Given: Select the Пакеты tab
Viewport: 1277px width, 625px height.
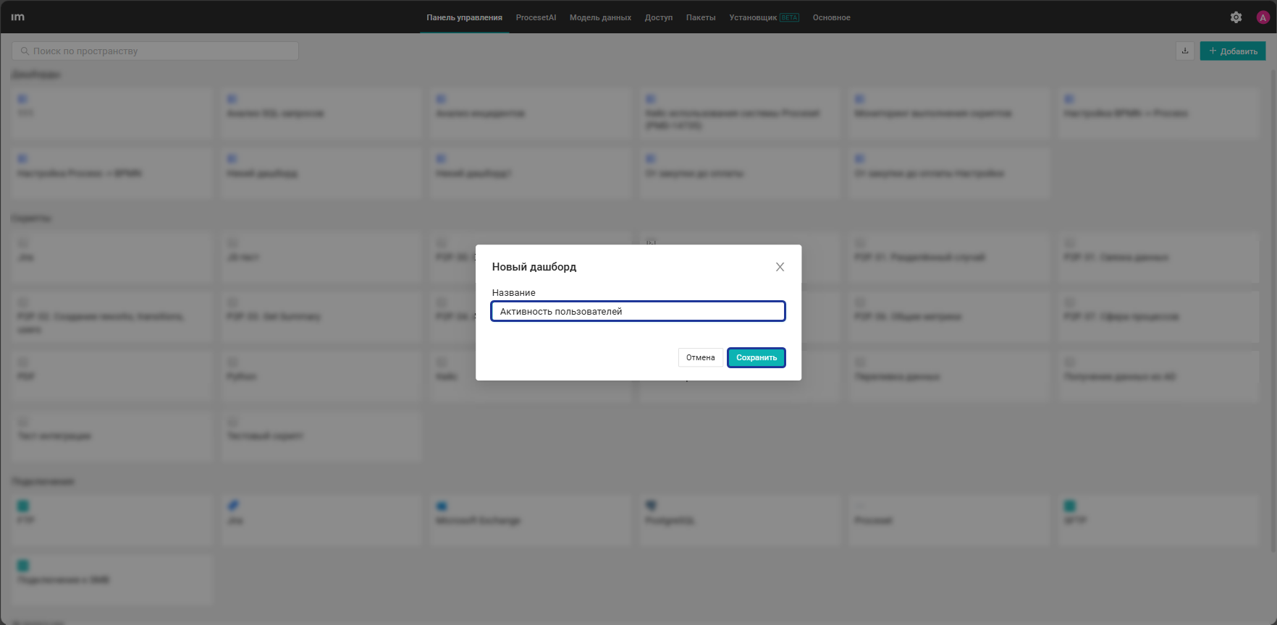Looking at the screenshot, I should [x=701, y=17].
